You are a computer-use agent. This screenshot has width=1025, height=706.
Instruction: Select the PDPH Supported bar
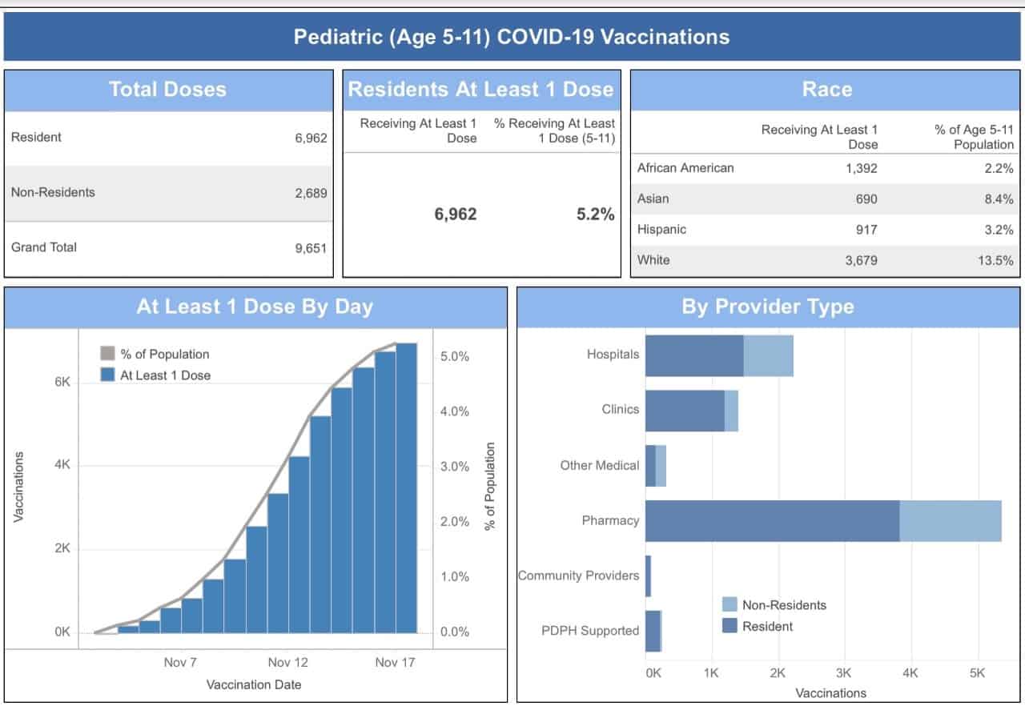pyautogui.click(x=653, y=631)
